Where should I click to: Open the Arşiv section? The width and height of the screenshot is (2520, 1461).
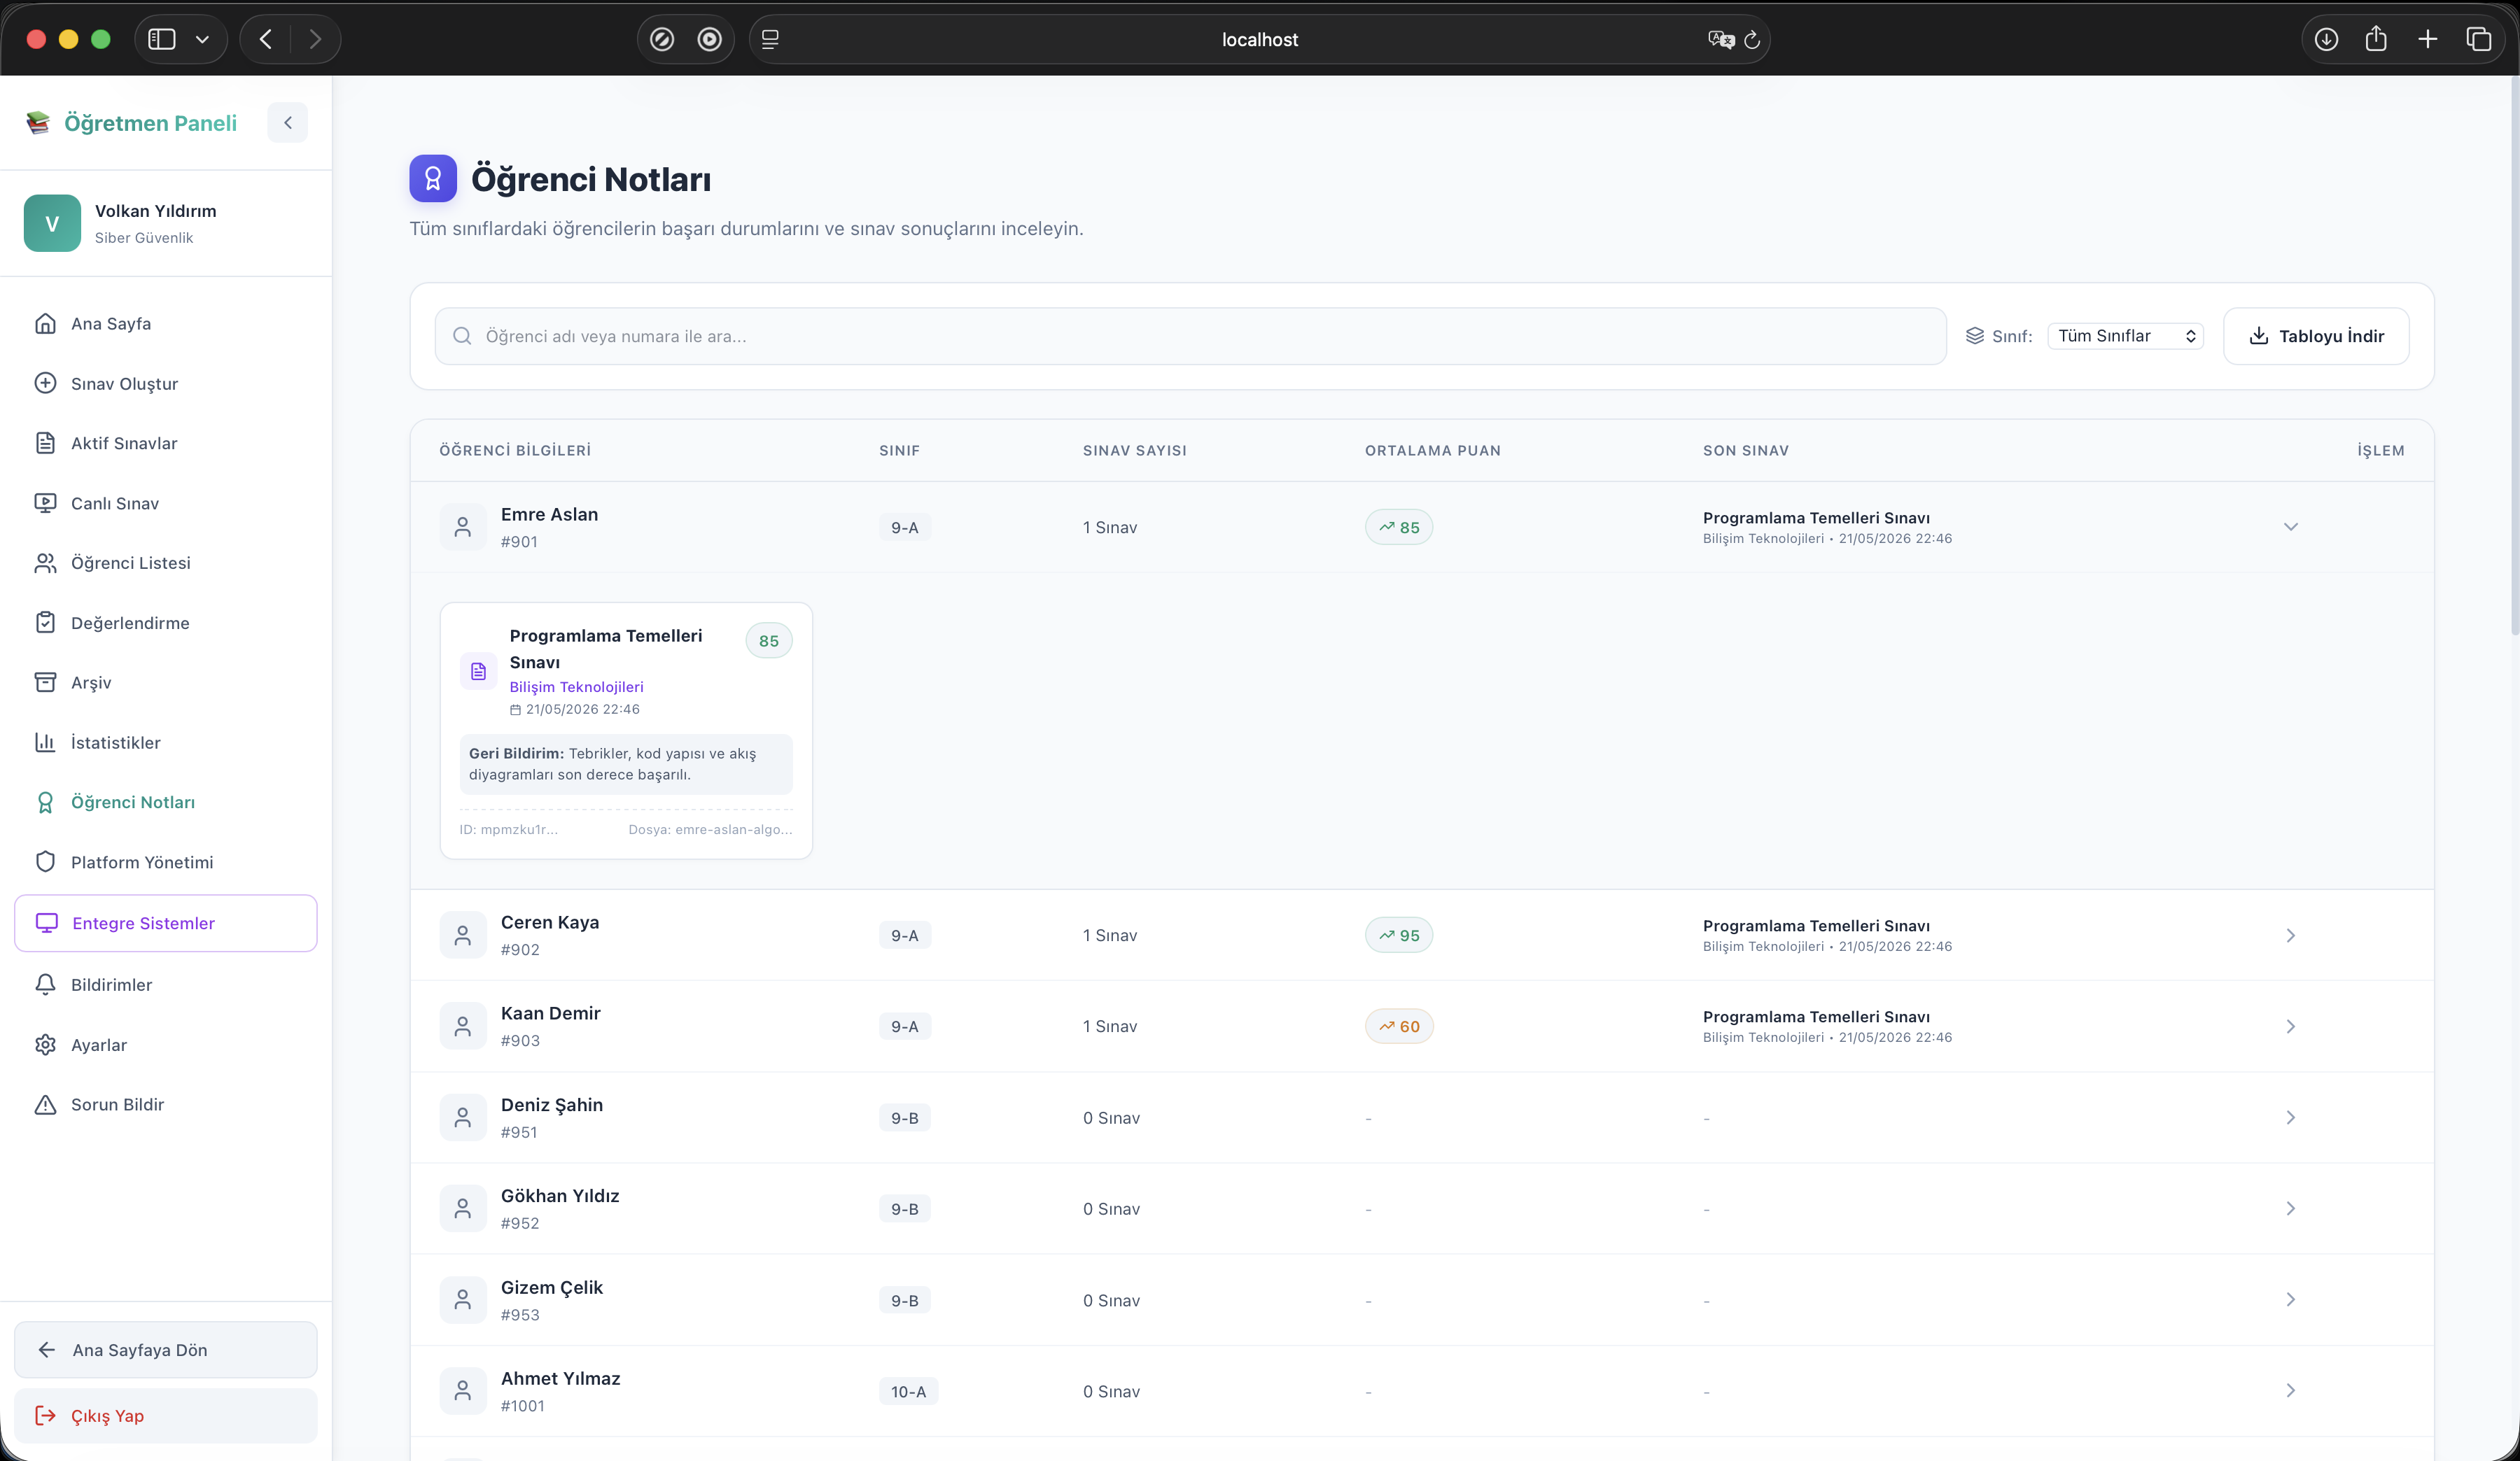(x=166, y=682)
